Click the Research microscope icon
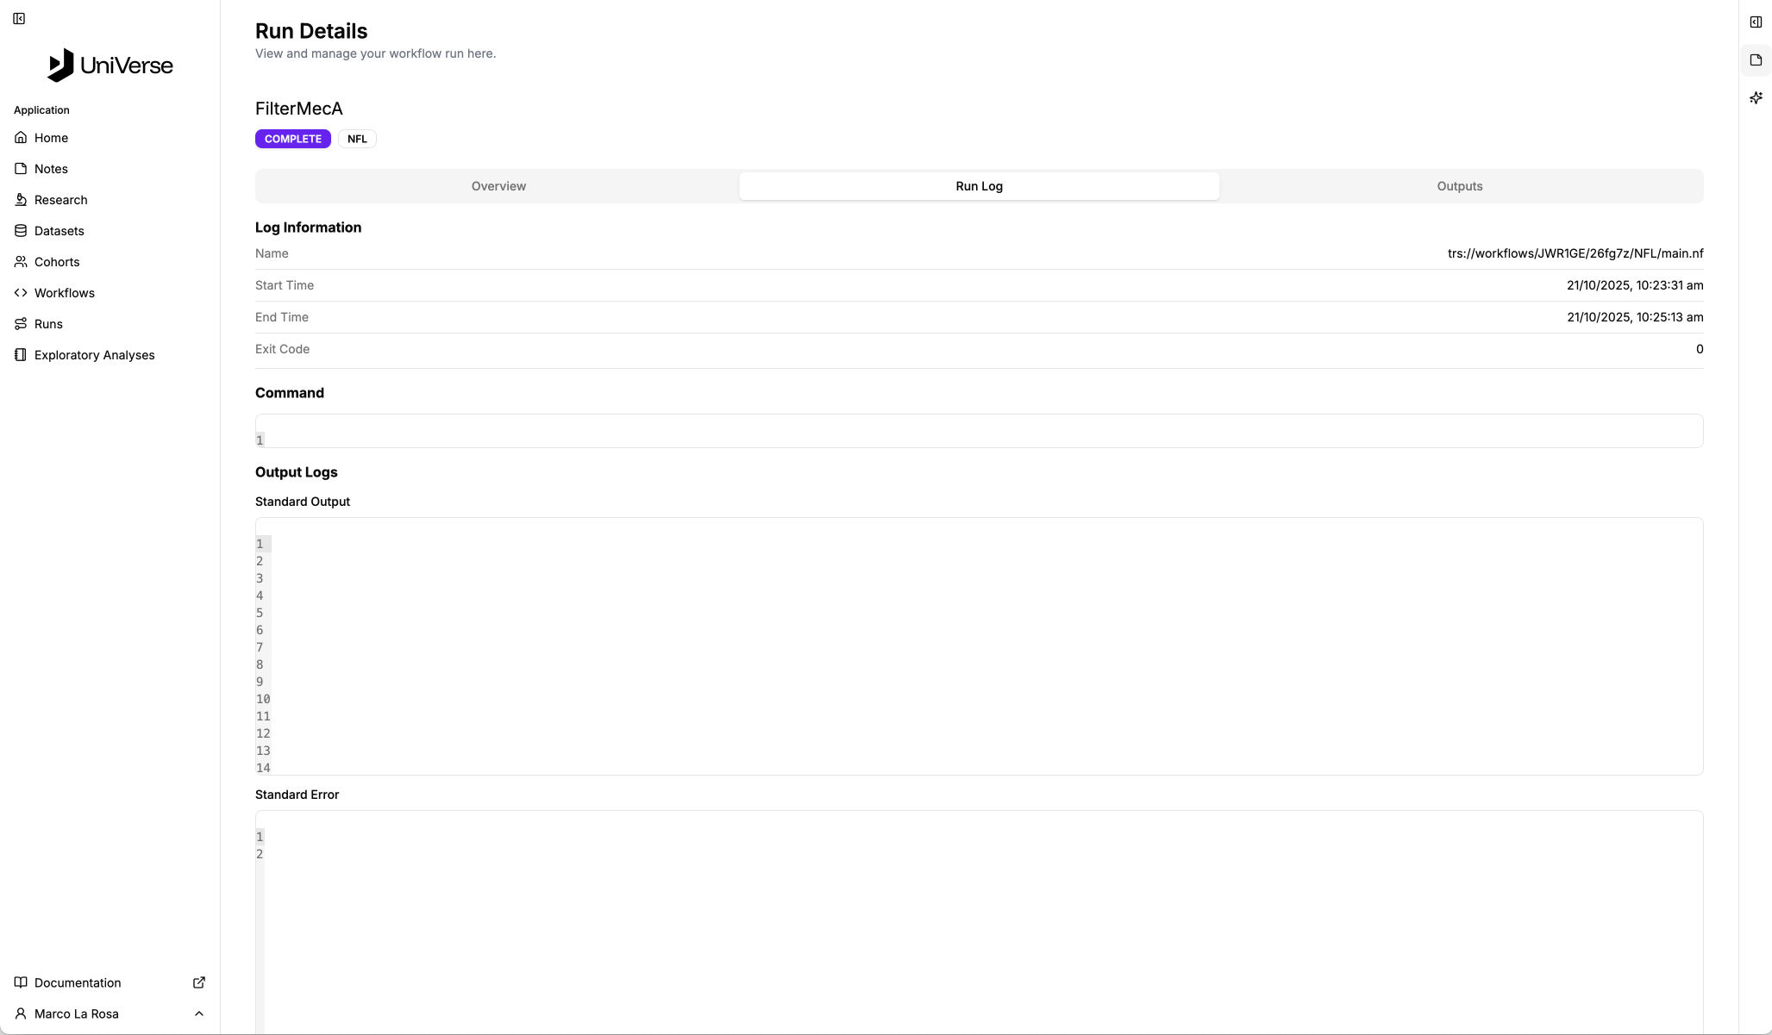 point(21,200)
